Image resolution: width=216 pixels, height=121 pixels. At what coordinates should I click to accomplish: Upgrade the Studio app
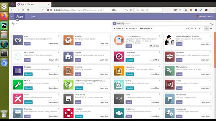click(x=28, y=102)
